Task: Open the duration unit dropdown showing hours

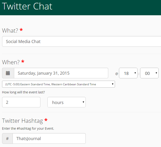Action: [66, 102]
